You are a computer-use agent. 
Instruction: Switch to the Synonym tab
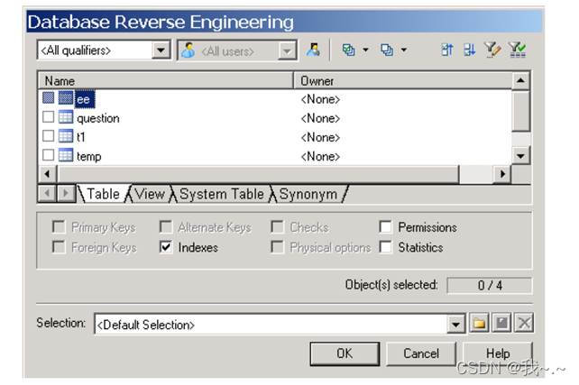[308, 194]
